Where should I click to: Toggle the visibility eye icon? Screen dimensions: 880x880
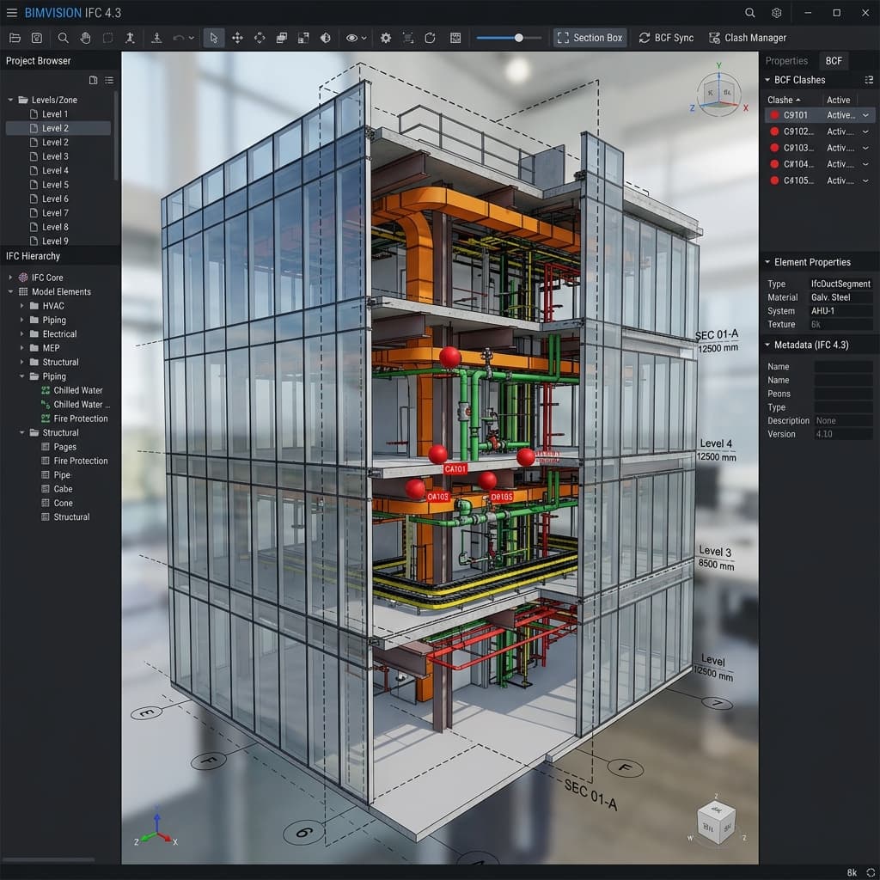coord(351,38)
